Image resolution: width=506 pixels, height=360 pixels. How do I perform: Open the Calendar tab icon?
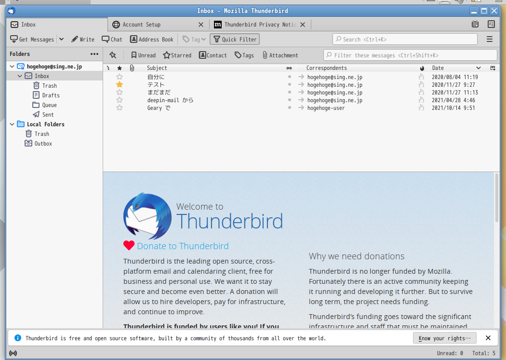point(475,24)
